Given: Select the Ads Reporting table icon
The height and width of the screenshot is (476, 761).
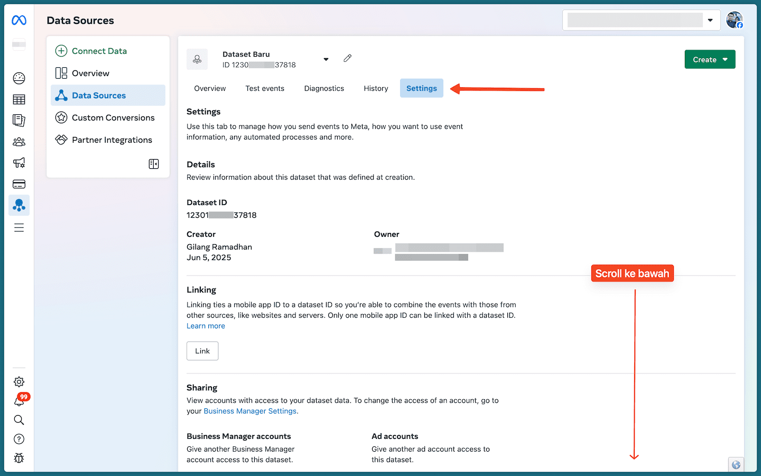Looking at the screenshot, I should (x=19, y=99).
